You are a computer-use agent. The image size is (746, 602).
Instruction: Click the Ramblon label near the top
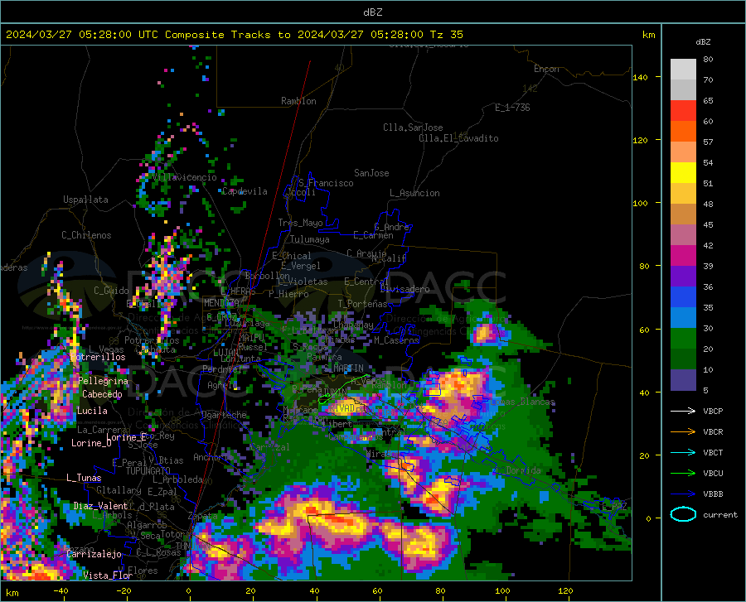298,101
